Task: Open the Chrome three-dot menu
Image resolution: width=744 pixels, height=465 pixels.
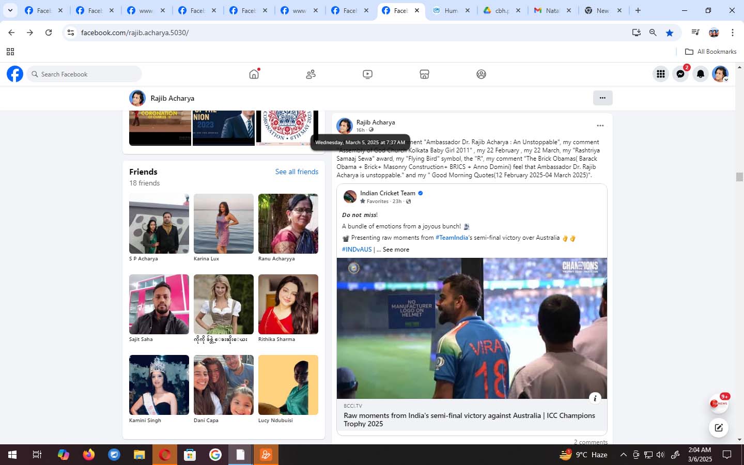Action: [732, 33]
